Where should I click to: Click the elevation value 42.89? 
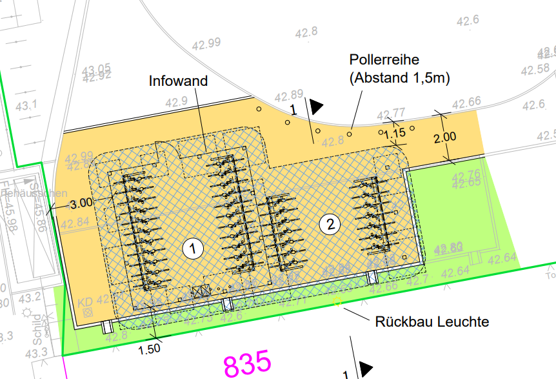(288, 96)
